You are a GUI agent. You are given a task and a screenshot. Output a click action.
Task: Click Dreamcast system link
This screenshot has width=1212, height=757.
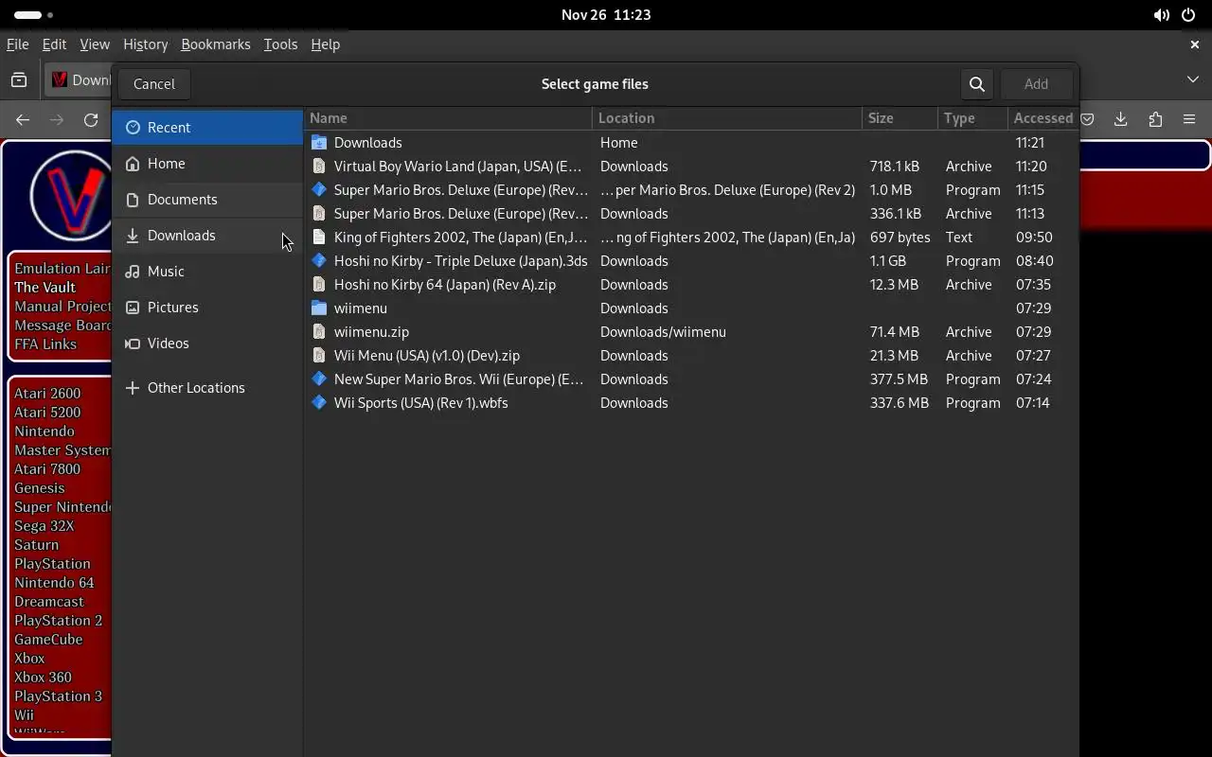coord(49,602)
